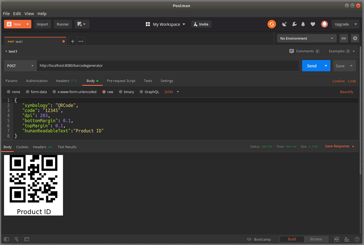Image resolution: width=364 pixels, height=245 pixels.
Task: Open the Test Results tab
Action: click(x=67, y=147)
